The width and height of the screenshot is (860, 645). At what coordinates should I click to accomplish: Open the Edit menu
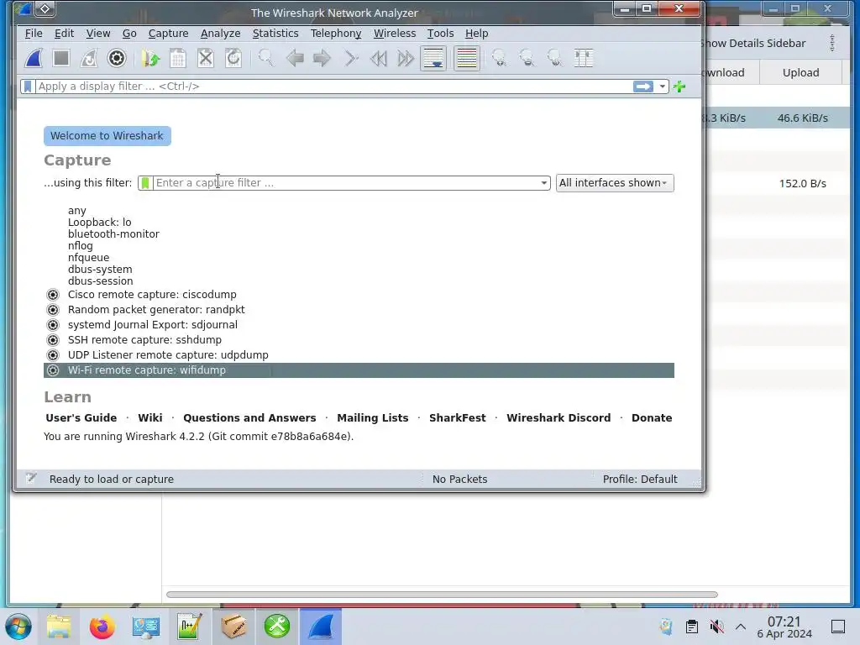pos(64,34)
